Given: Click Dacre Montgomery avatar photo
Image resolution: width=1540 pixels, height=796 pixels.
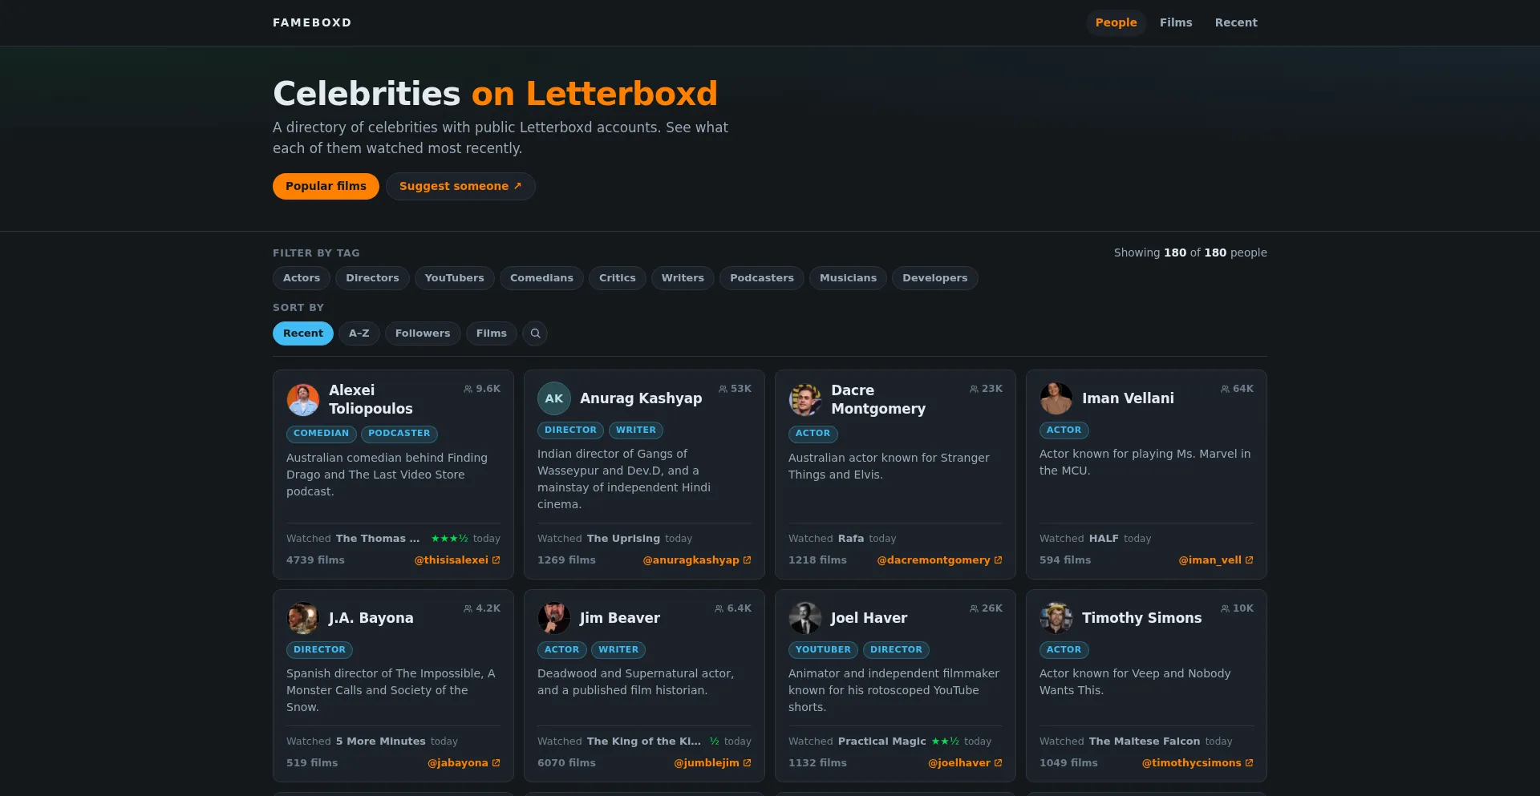Looking at the screenshot, I should pyautogui.click(x=805, y=399).
